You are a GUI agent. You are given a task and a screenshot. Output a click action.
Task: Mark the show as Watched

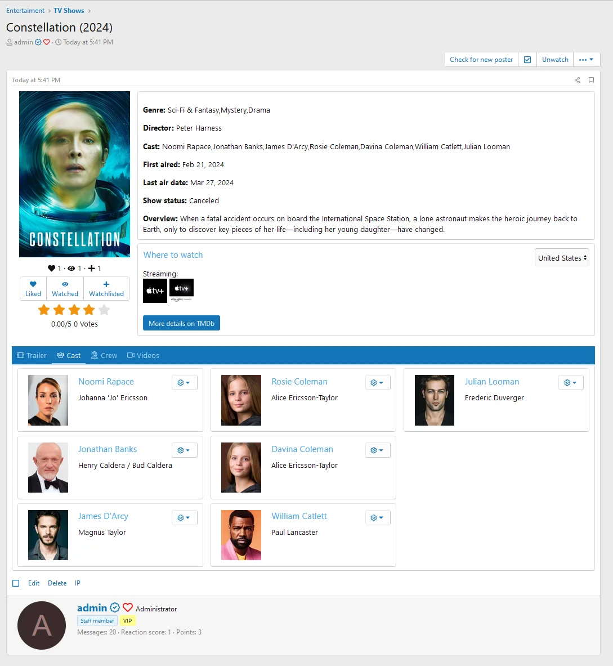(65, 289)
